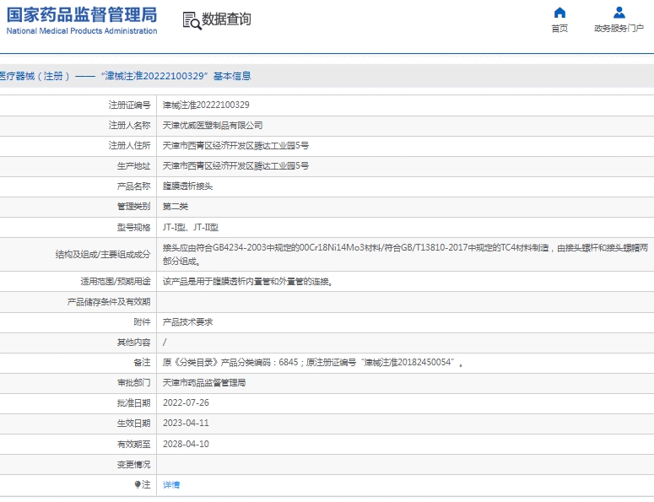The image size is (654, 502).
Task: Click product name value 腹膜透析接头
Action: (187, 186)
